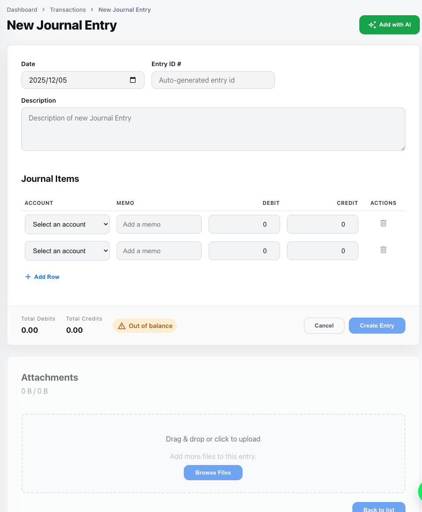
Task: Open the date picker calendar icon
Action: click(x=133, y=80)
